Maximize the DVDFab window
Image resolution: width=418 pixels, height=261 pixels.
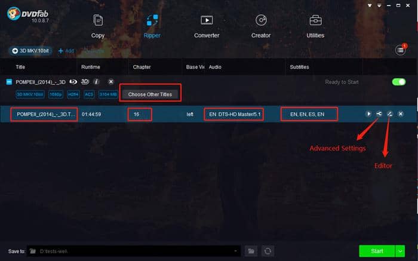click(x=398, y=5)
